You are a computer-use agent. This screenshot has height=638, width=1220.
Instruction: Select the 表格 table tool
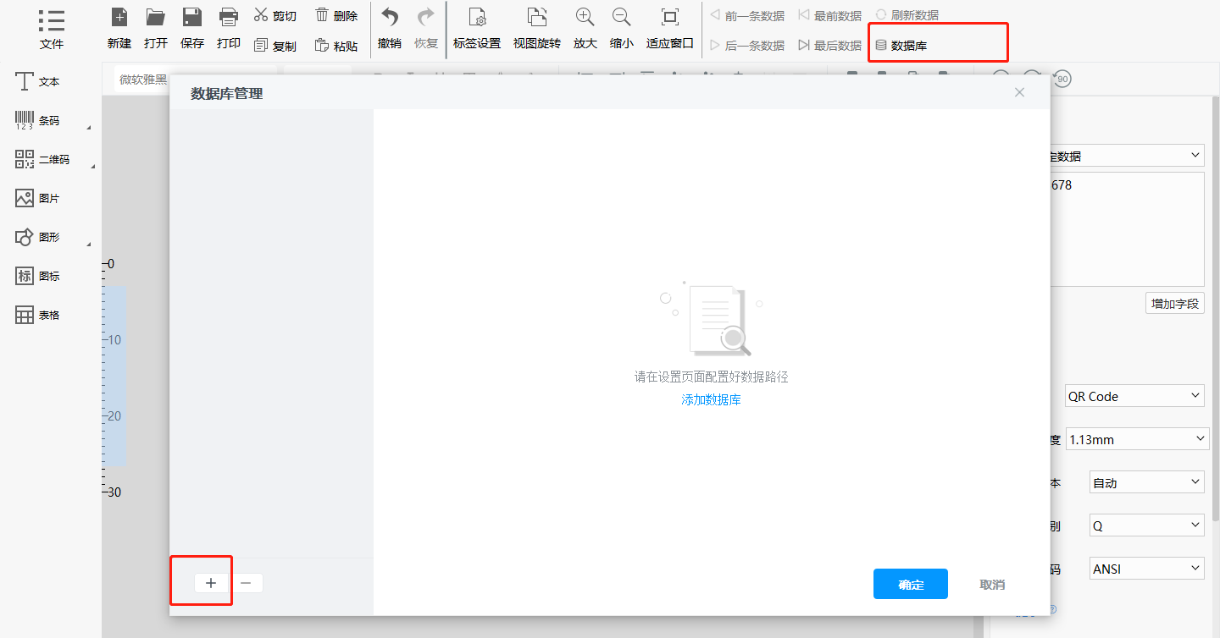pos(38,315)
